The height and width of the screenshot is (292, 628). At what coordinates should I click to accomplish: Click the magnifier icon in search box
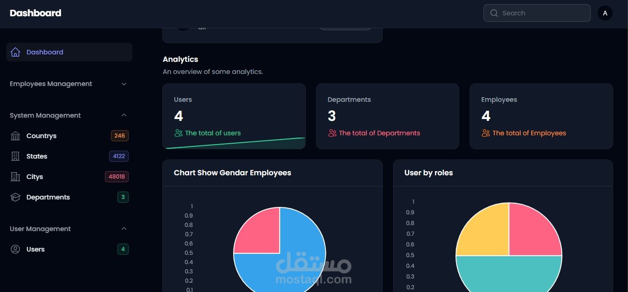coord(494,13)
